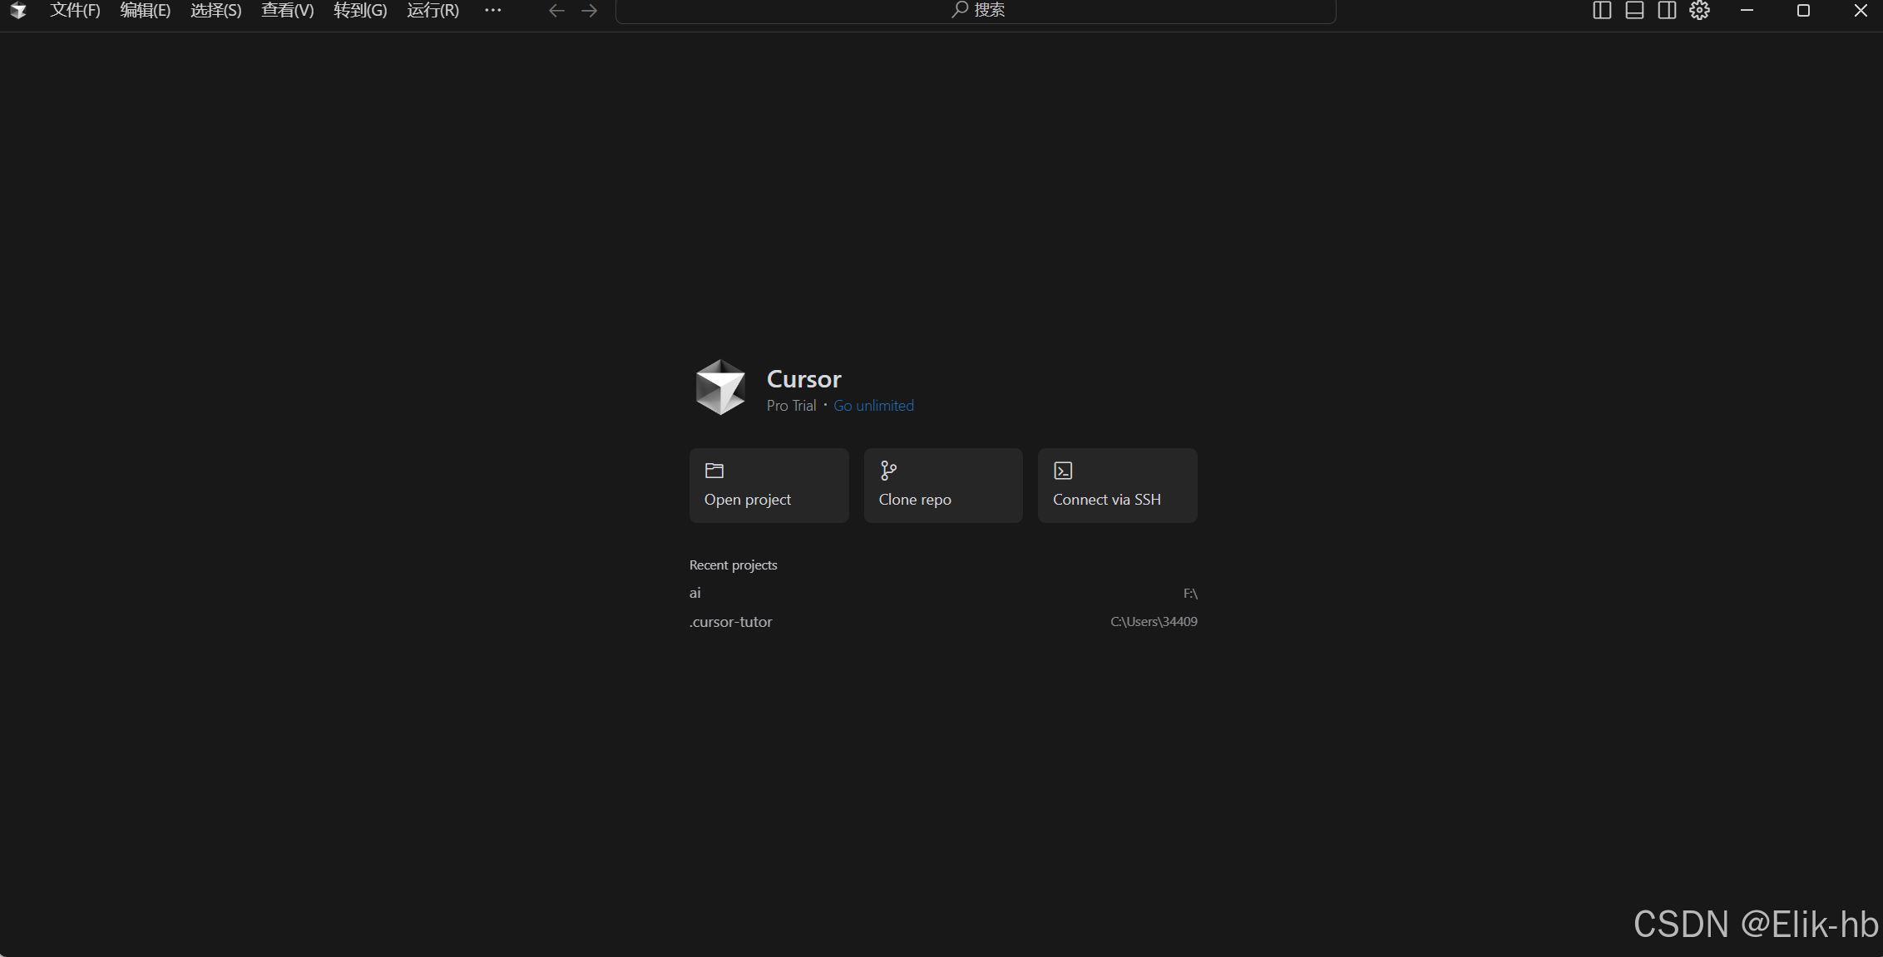Click the Open project button

click(769, 486)
